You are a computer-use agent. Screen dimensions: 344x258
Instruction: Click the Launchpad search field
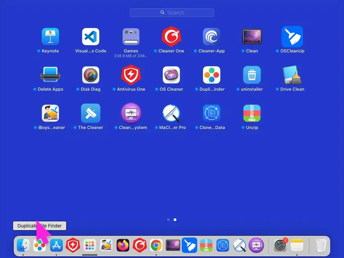point(172,12)
